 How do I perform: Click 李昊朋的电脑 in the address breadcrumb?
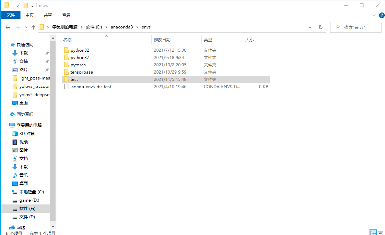click(65, 27)
